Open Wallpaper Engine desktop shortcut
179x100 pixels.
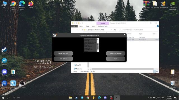pos(4,85)
